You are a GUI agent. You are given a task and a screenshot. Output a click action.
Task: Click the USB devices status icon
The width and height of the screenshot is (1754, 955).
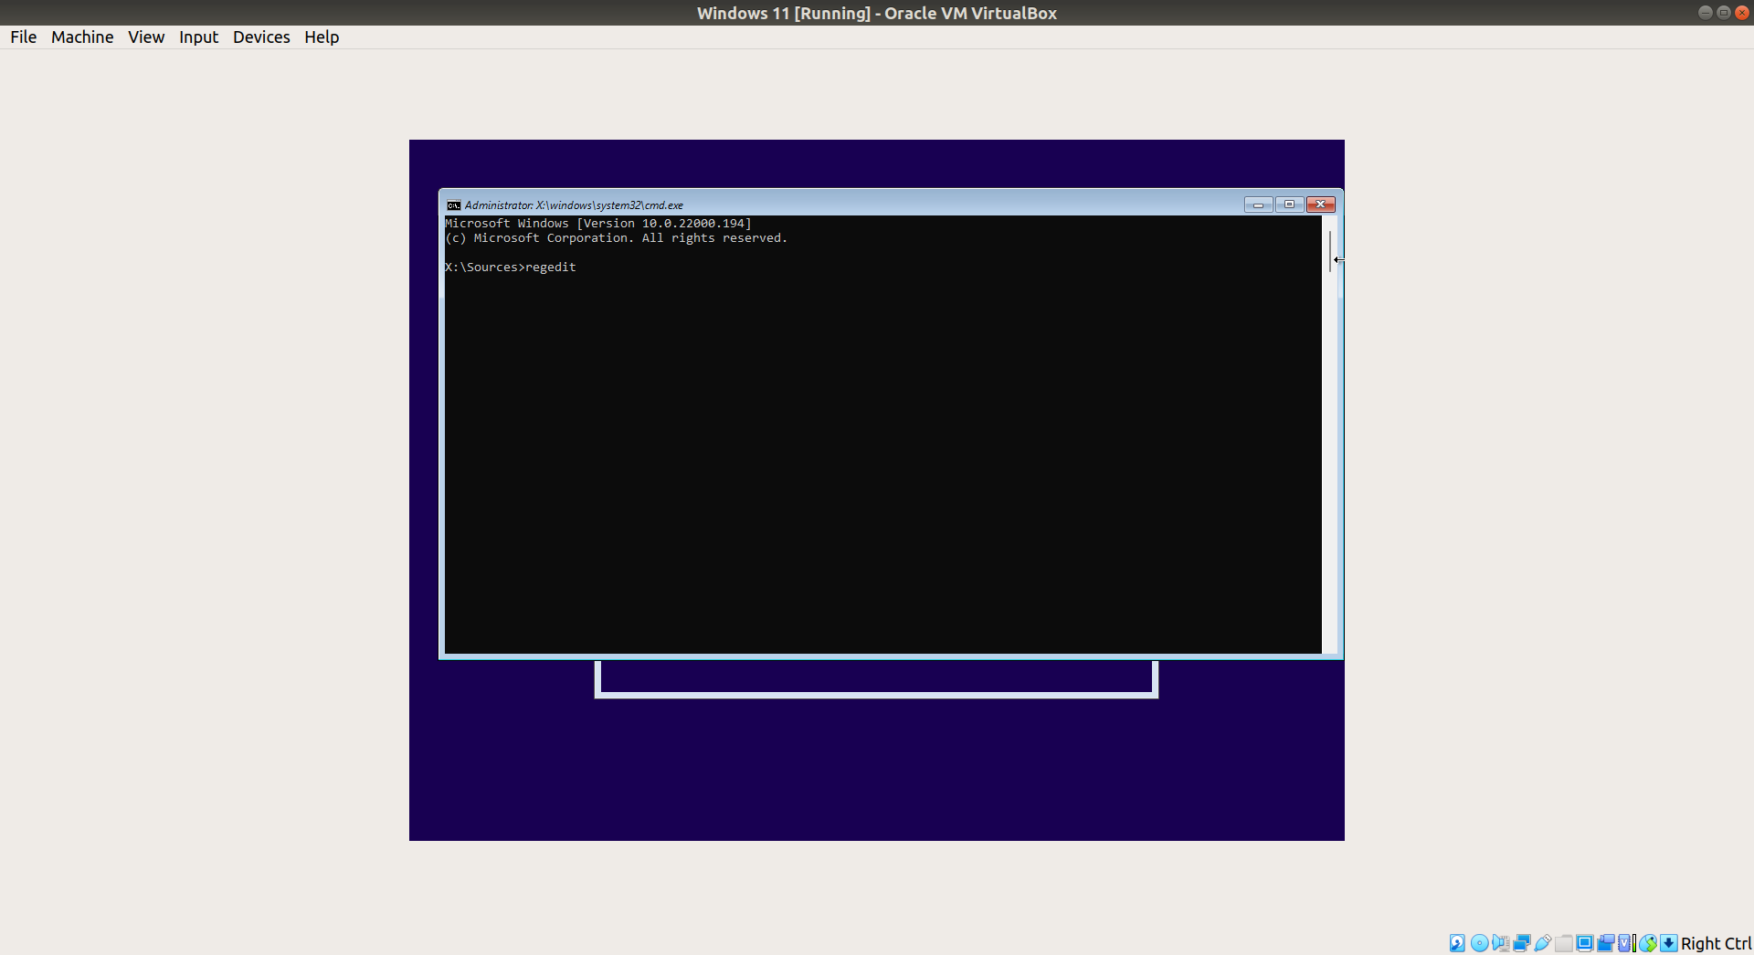click(1543, 943)
